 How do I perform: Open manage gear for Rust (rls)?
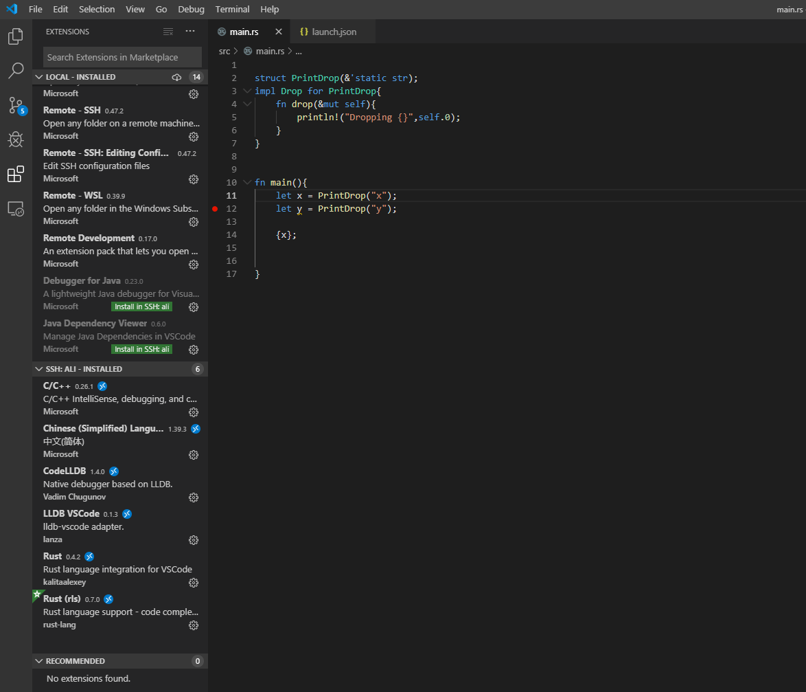[194, 625]
